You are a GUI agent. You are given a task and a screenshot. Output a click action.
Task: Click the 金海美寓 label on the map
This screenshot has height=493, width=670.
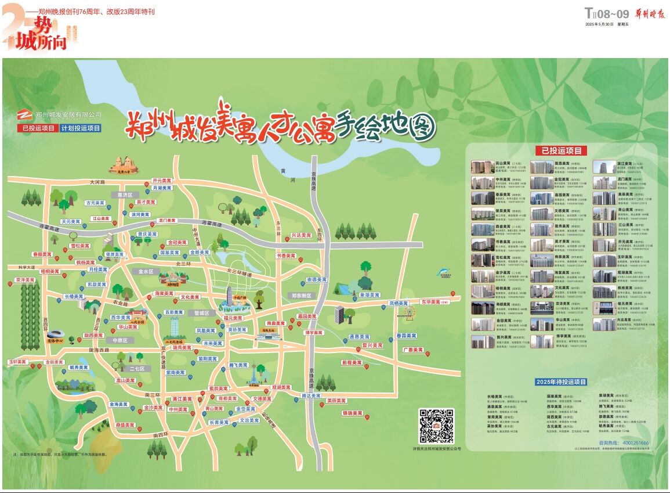tap(119, 404)
